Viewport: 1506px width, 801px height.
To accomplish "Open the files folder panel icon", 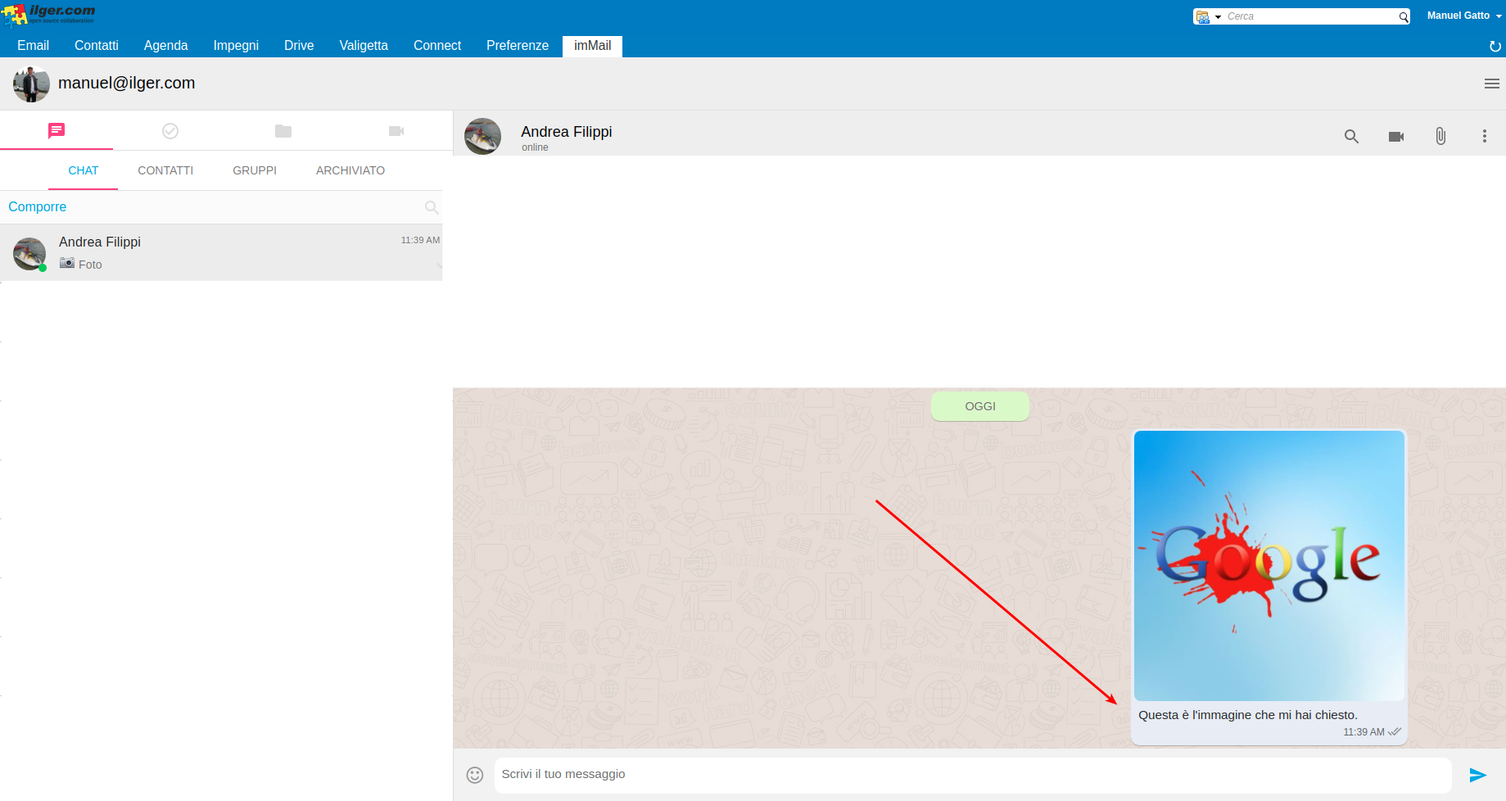I will (x=283, y=131).
